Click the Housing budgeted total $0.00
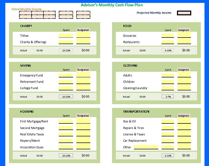The image size is (209, 166). (85, 155)
